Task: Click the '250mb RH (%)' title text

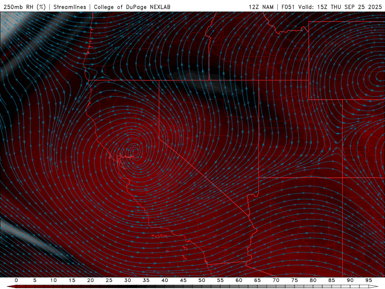Action: point(25,7)
